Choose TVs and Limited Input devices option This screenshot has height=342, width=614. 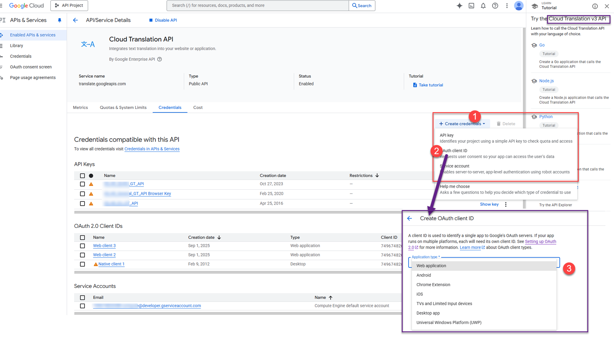tap(484, 304)
